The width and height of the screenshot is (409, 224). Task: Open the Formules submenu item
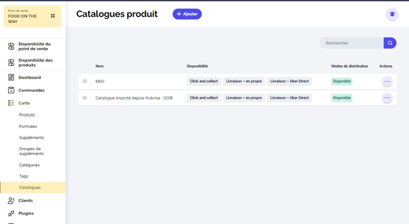pyautogui.click(x=28, y=127)
